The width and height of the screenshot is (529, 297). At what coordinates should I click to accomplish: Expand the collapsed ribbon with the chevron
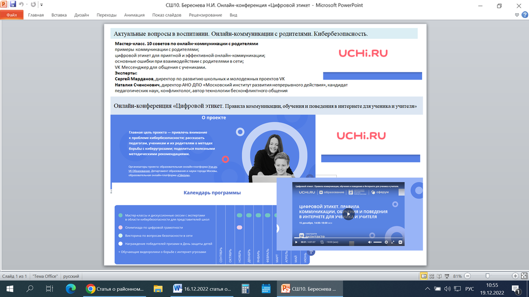pos(517,15)
